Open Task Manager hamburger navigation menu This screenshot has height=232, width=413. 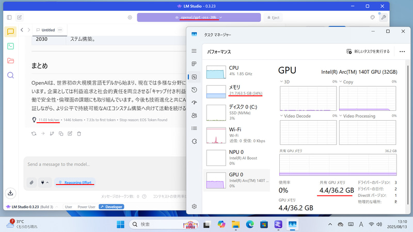pos(194,51)
